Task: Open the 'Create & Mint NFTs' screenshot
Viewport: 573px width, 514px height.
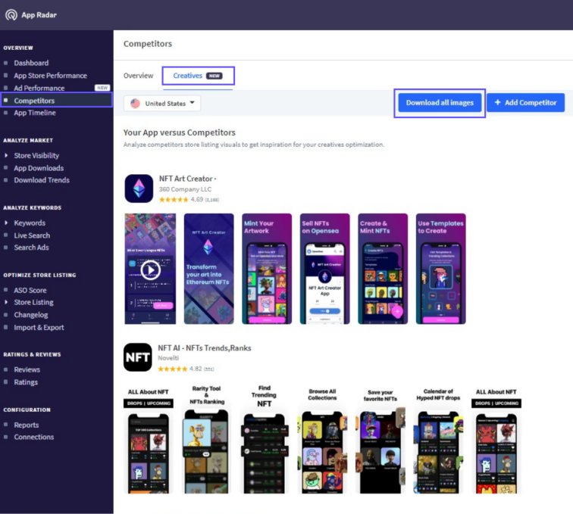Action: (x=383, y=269)
